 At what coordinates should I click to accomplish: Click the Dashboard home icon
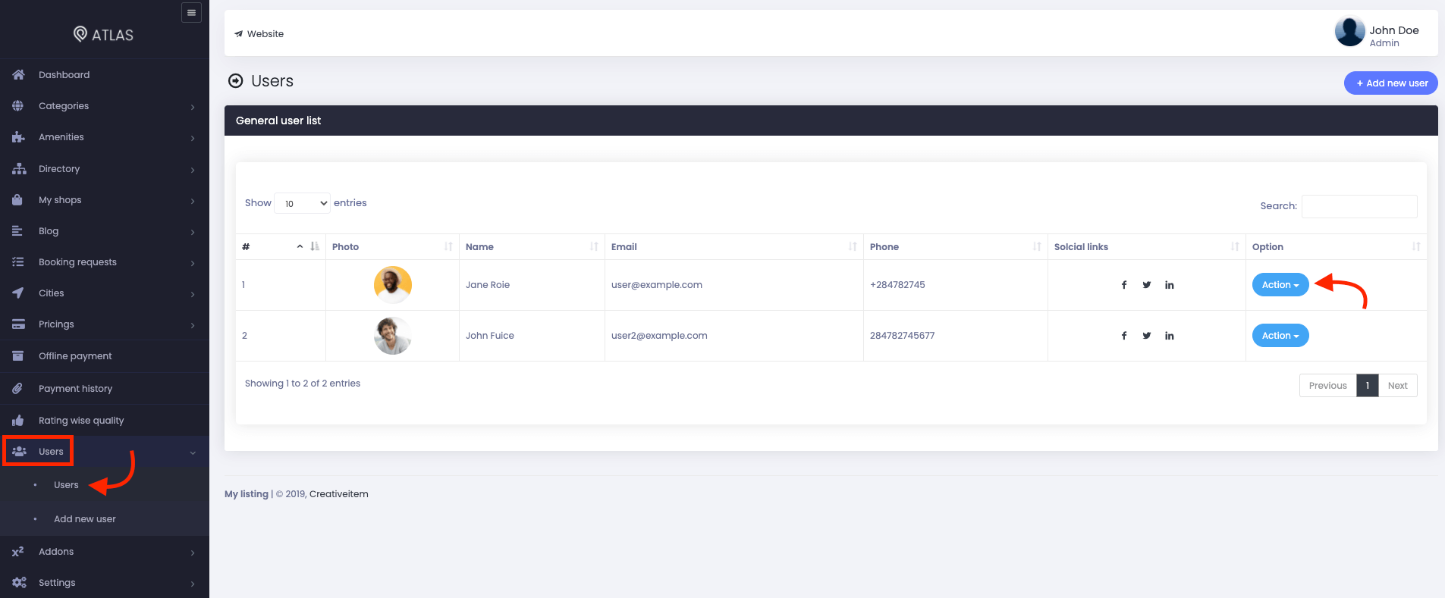coord(18,74)
